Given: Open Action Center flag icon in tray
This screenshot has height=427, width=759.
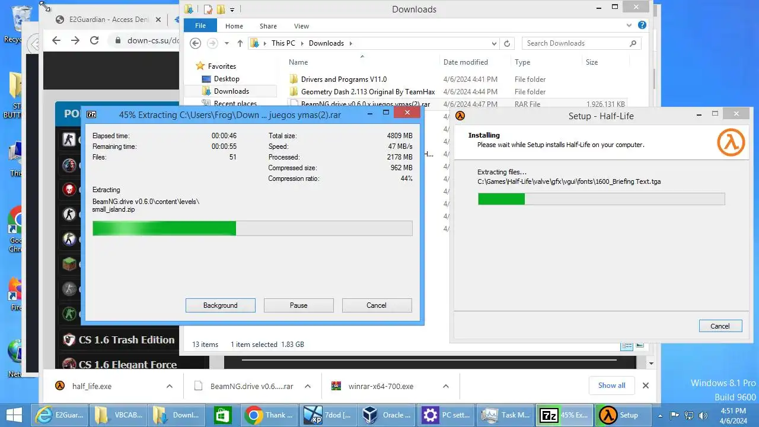Looking at the screenshot, I should pos(674,415).
